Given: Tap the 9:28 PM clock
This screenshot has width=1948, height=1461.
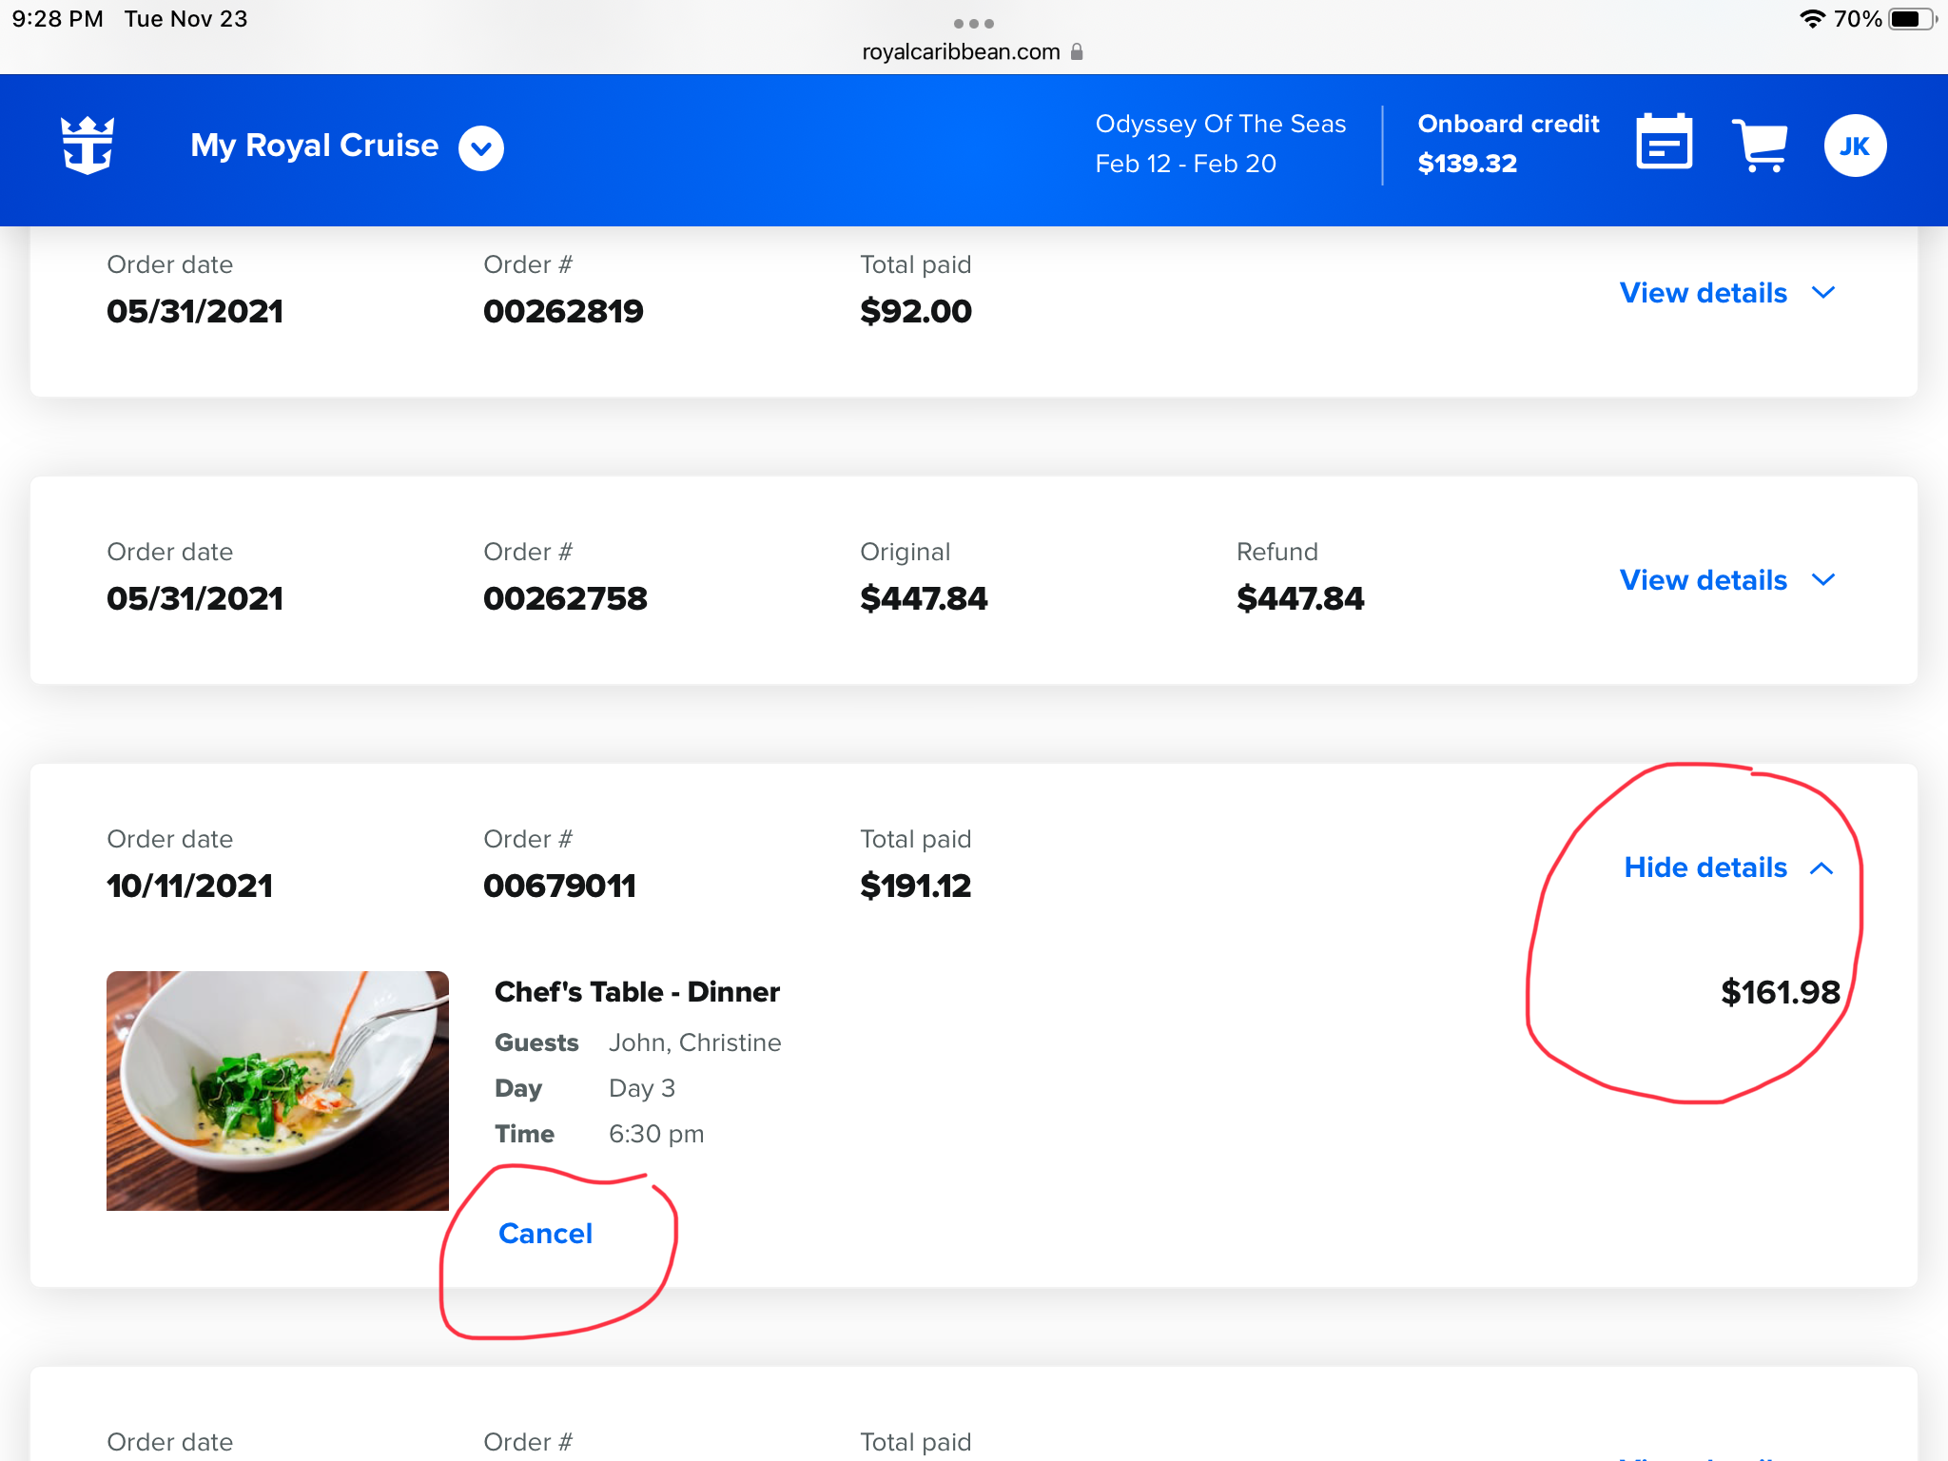Looking at the screenshot, I should [x=57, y=19].
